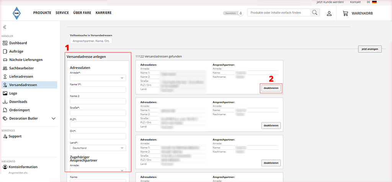Click the Downloads icon in sidebar
The height and width of the screenshot is (182, 392).
[5, 102]
